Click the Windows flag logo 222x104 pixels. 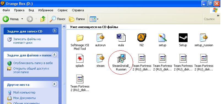pos(215,10)
